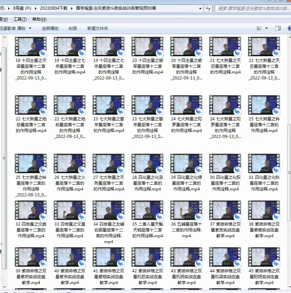
Task: Select 刻录 in the toolbar
Action: [x=72, y=29]
